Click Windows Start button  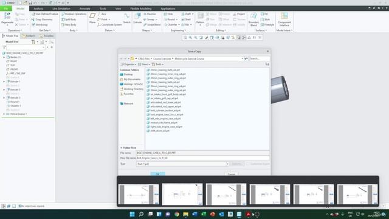[x=132, y=214]
